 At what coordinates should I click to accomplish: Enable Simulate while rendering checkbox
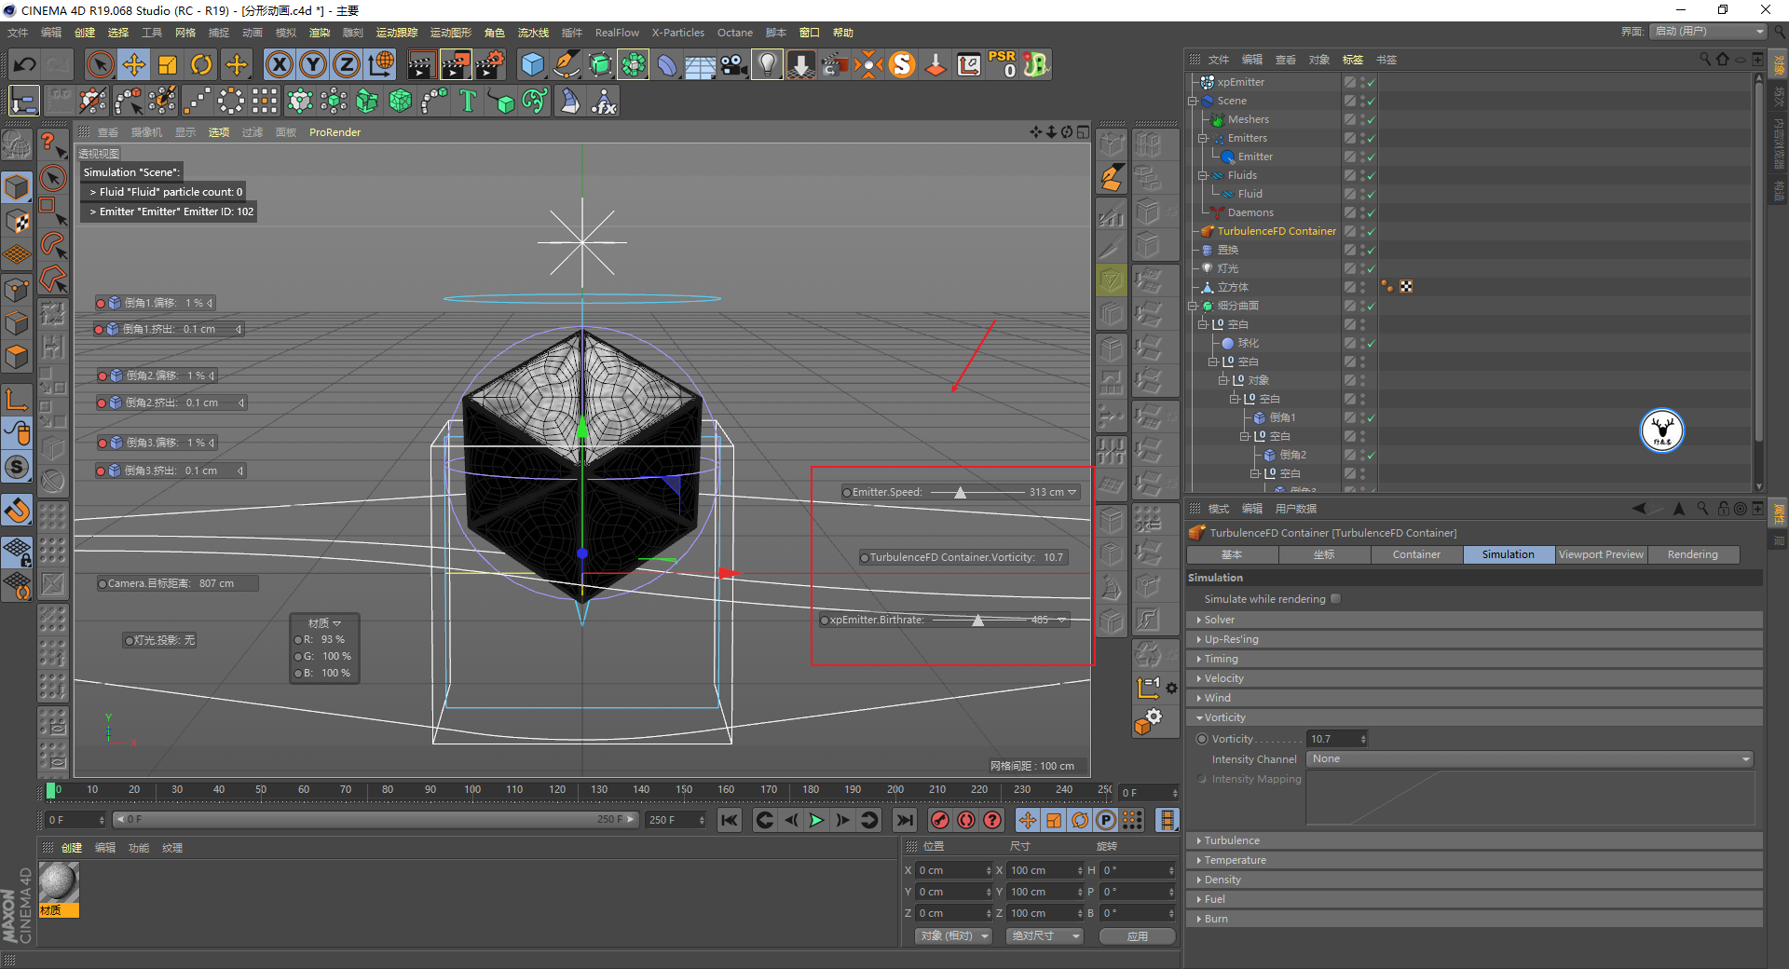[1335, 599]
